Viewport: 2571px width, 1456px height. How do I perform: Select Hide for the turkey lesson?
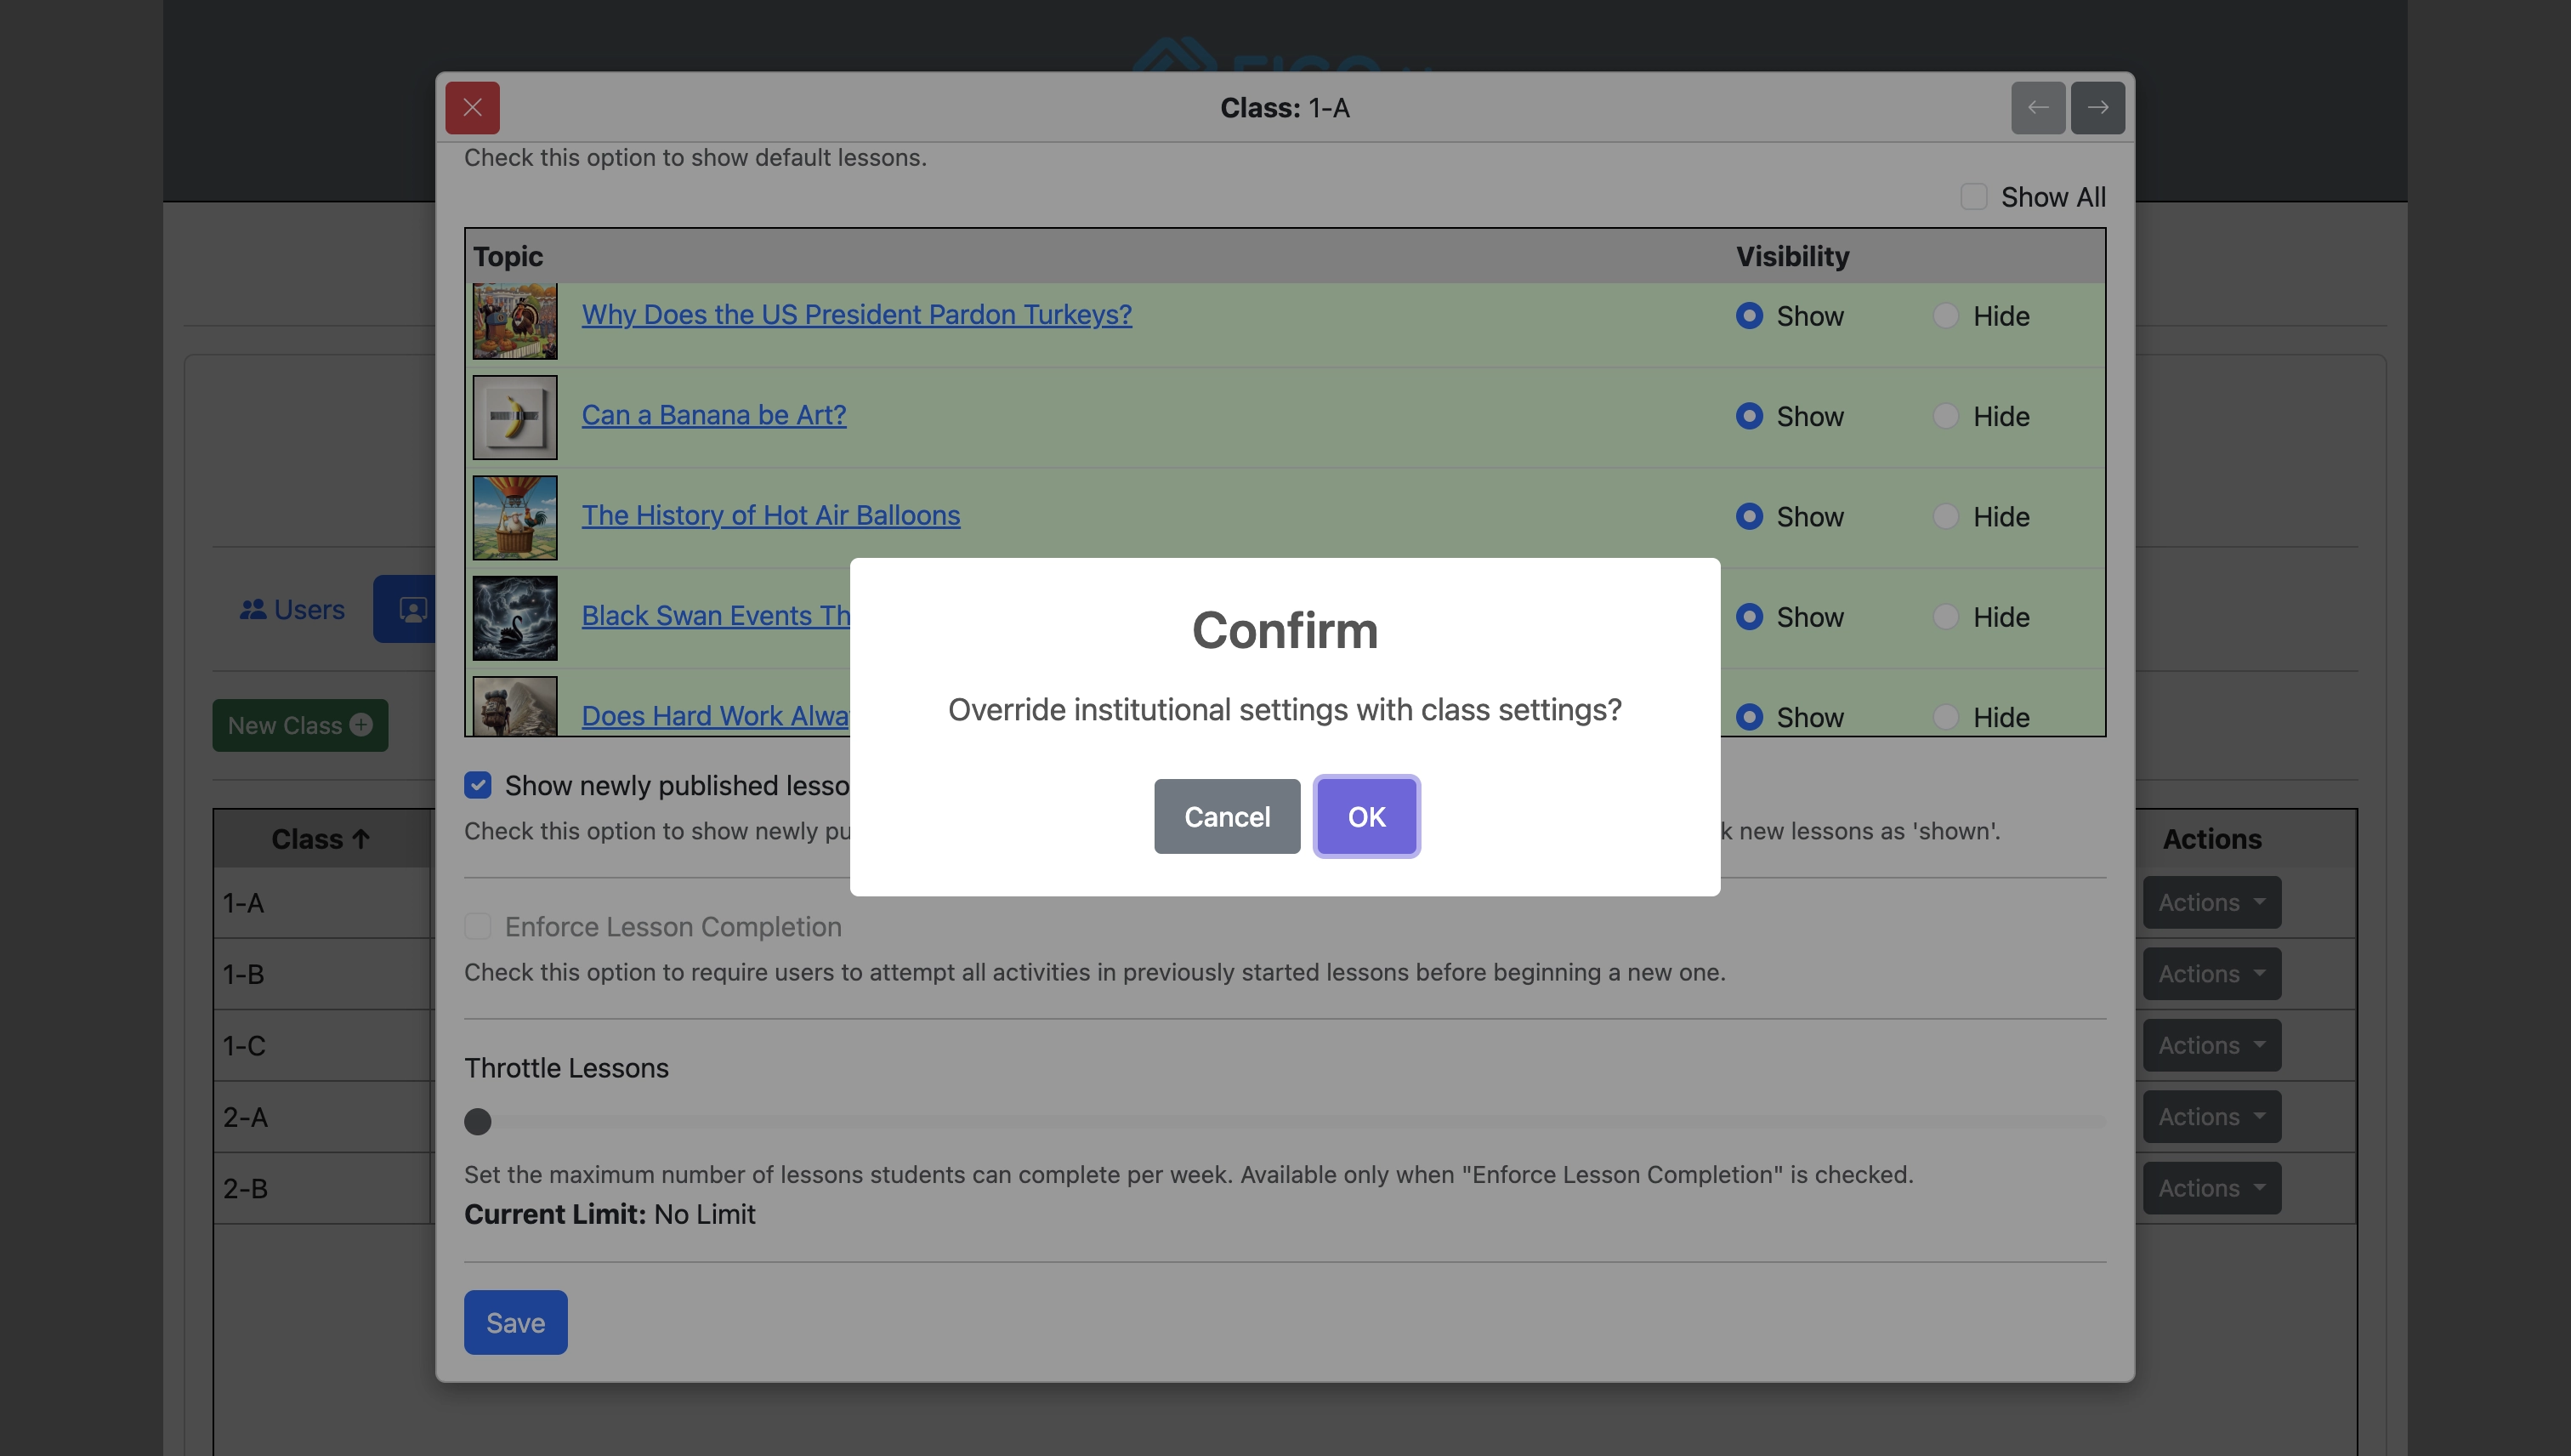coord(1945,315)
